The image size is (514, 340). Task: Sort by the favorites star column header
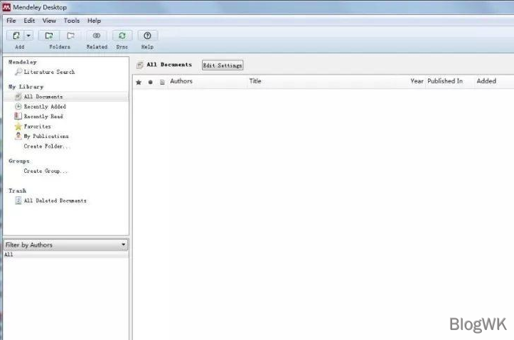(139, 82)
